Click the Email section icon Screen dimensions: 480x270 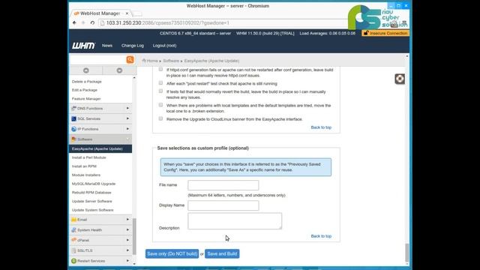73,220
